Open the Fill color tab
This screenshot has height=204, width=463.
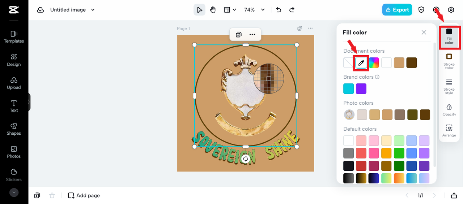pos(449,37)
